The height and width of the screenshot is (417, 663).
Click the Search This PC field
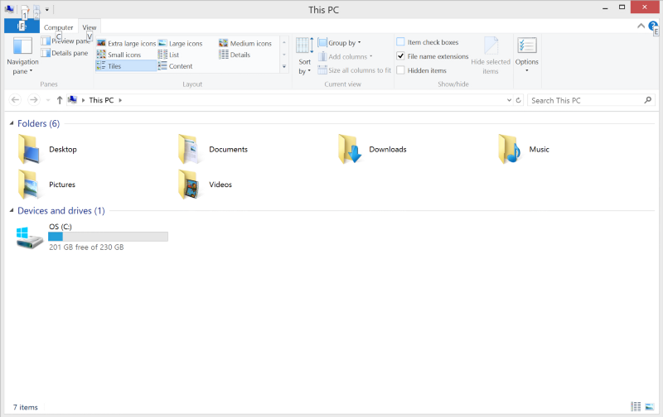[x=585, y=100]
